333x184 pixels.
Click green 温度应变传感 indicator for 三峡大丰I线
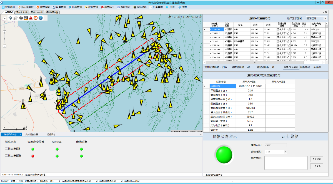click(x=33, y=149)
